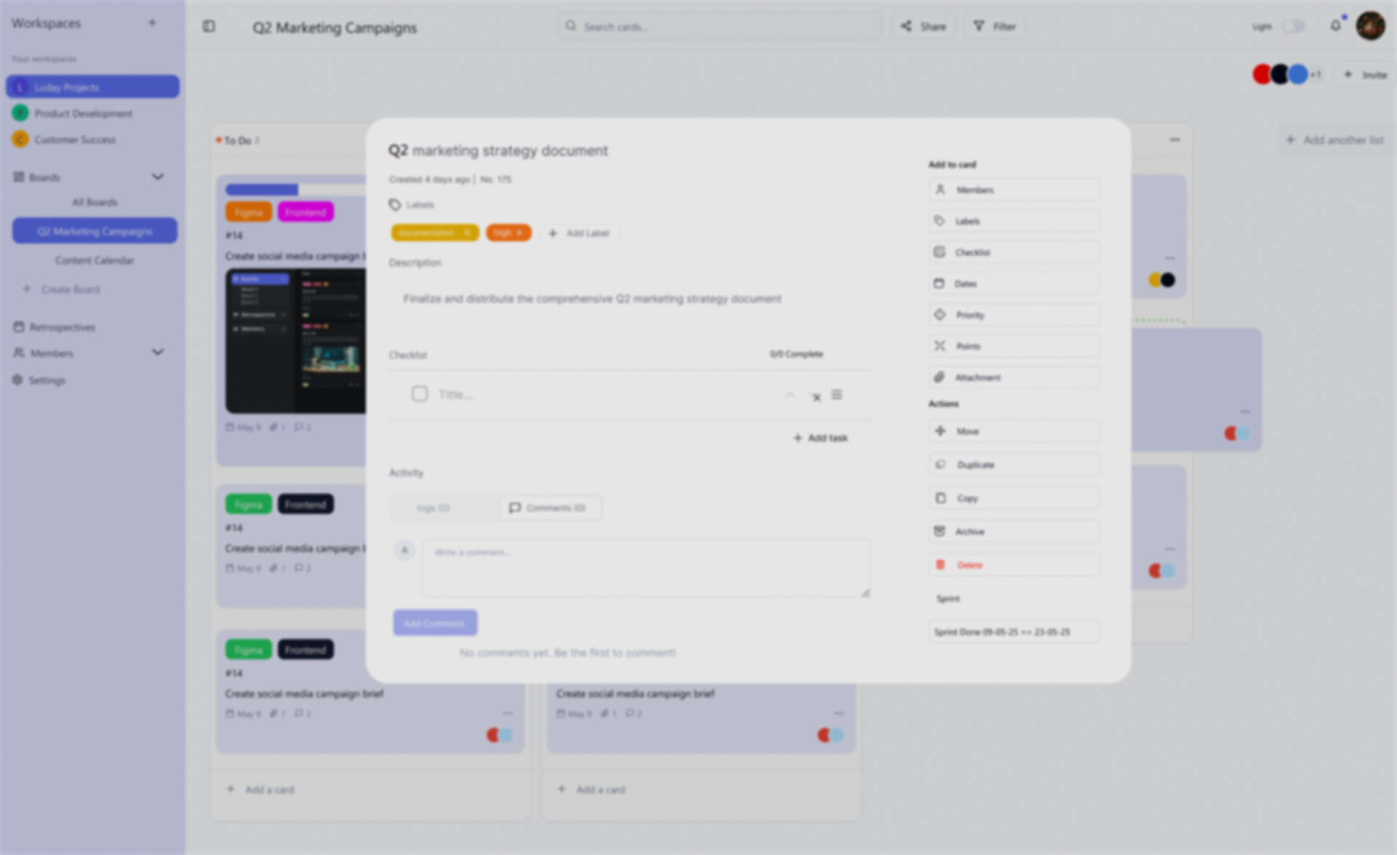Remove the checklist task with the X
This screenshot has width=1397, height=855.
pyautogui.click(x=816, y=397)
